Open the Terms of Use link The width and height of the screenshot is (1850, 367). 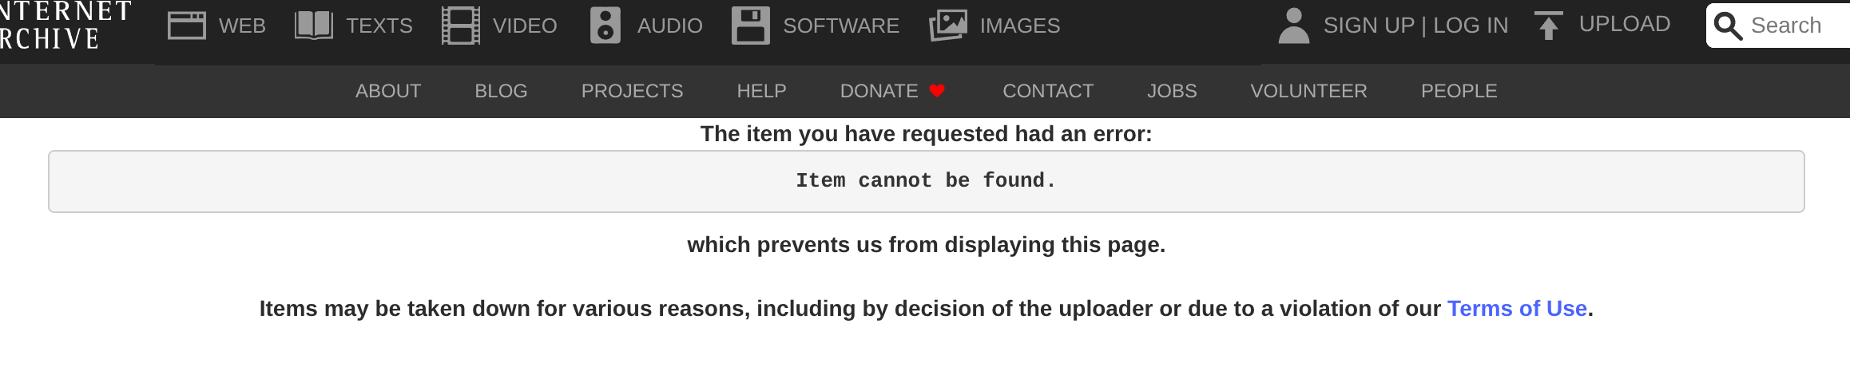click(x=1517, y=309)
